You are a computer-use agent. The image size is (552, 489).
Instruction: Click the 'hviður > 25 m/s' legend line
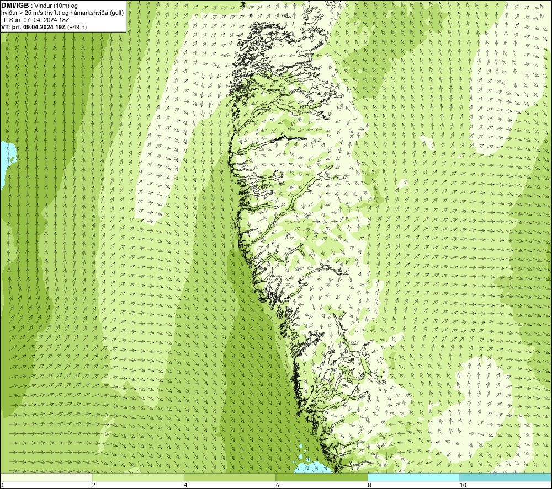(62, 13)
